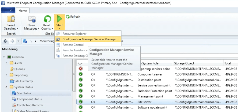The image size is (238, 112).
Task: Select Configuration Manager Service Manager menu item
Action: tap(89, 39)
